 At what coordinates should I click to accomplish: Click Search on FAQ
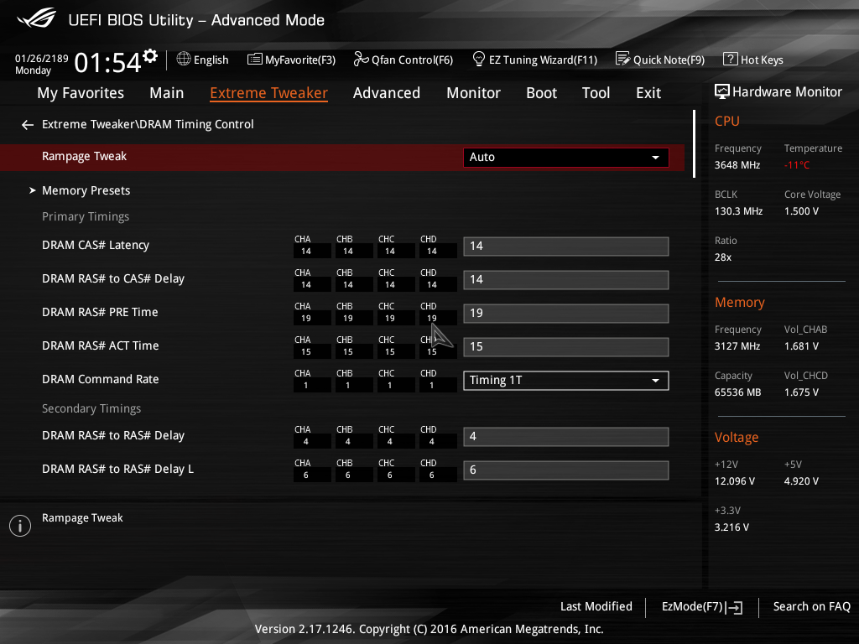pos(811,607)
